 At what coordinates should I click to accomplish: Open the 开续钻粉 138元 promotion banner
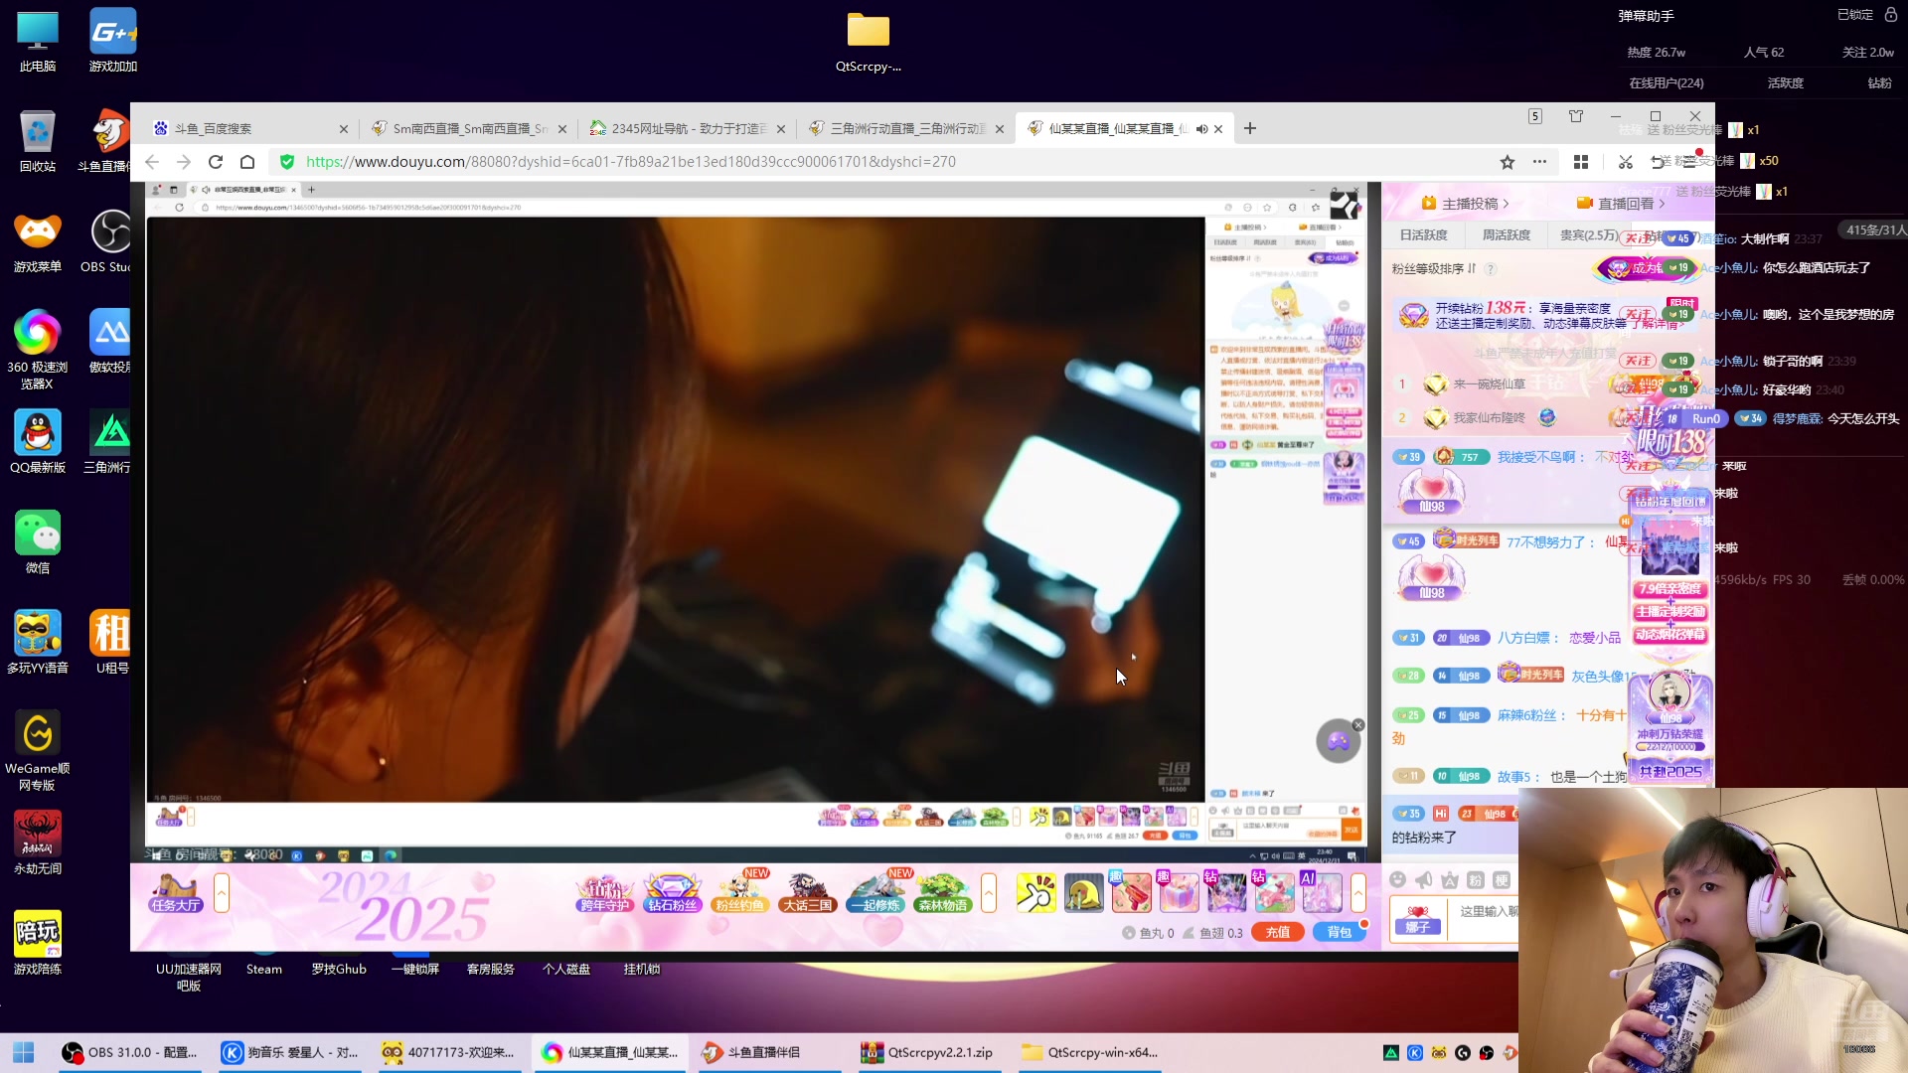pyautogui.click(x=1540, y=316)
